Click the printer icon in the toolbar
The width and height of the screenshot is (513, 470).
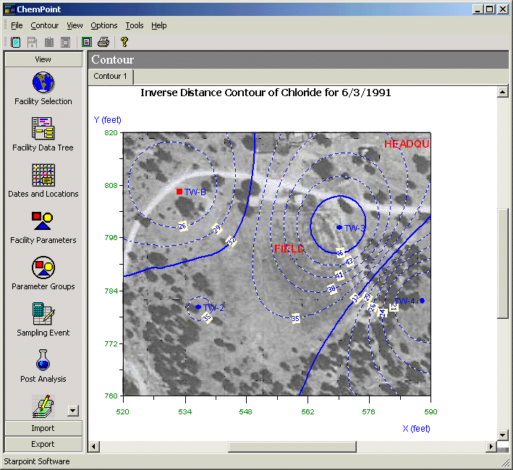coord(103,42)
